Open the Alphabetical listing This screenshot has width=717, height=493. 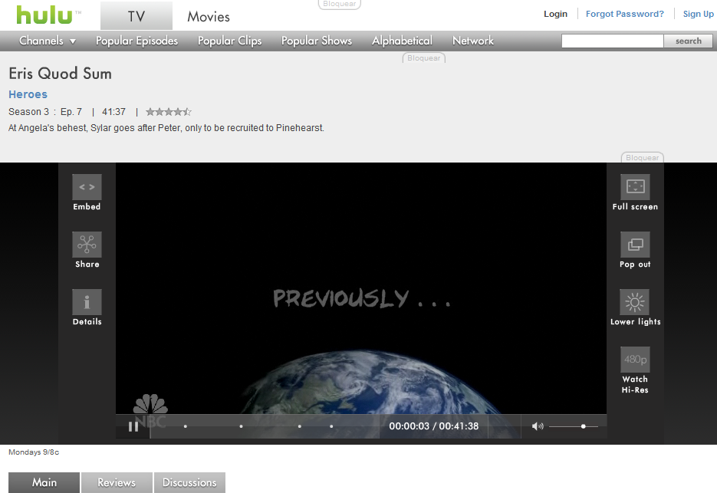pos(402,41)
